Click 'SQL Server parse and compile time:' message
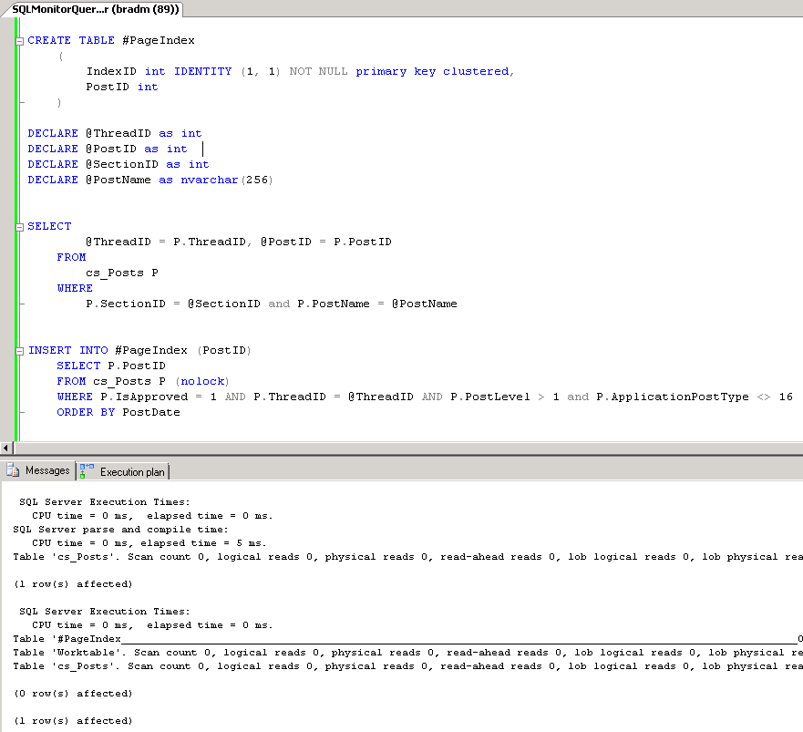This screenshot has width=803, height=732. pyautogui.click(x=120, y=530)
